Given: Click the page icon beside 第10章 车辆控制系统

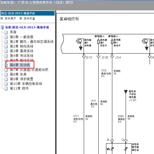Looking at the screenshot, I should point(6,84).
